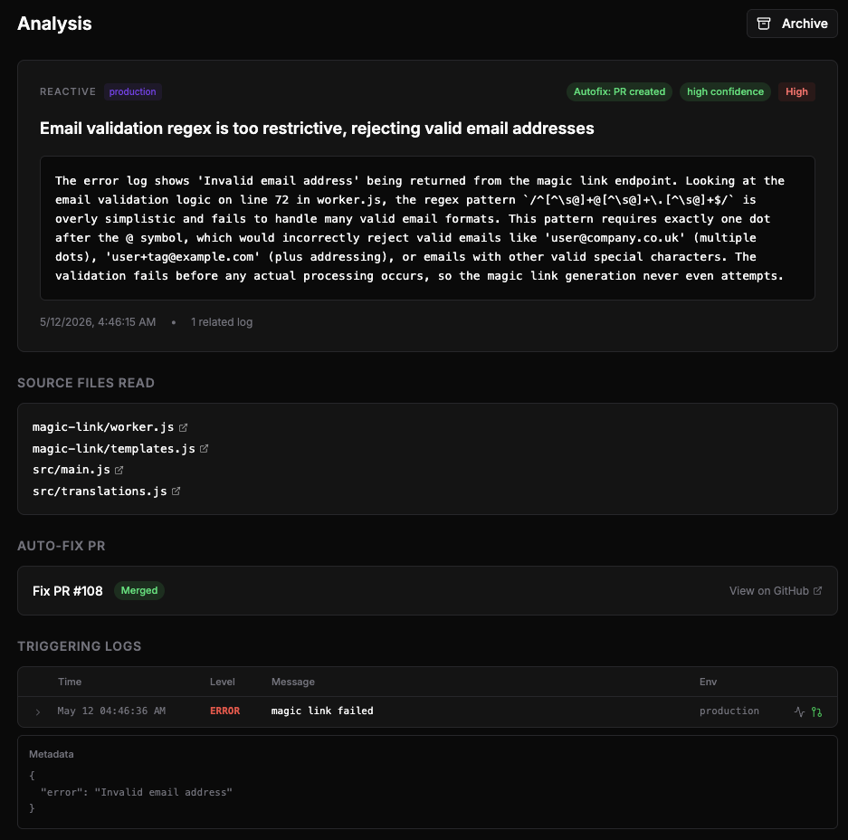This screenshot has width=848, height=840.
Task: Click the high confidence badge
Action: [x=725, y=91]
